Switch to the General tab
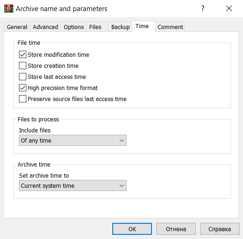243x239 pixels. (x=17, y=27)
